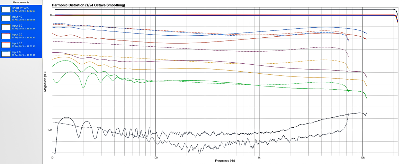
Task: Click the Magnitude (dB) axis label
Action: pos(45,82)
